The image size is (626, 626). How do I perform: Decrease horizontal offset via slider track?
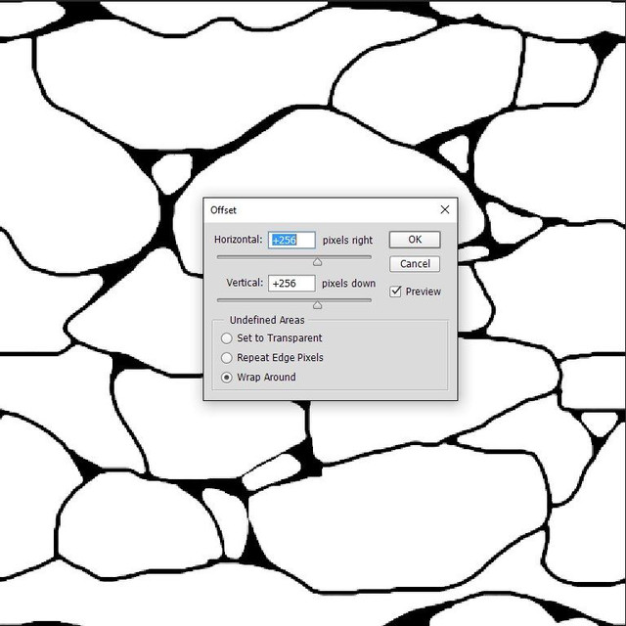click(265, 257)
